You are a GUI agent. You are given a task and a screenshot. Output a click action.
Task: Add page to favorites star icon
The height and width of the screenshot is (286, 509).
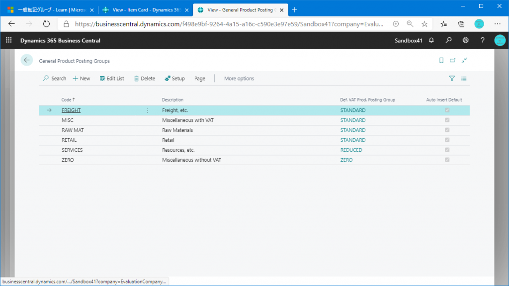pyautogui.click(x=424, y=24)
